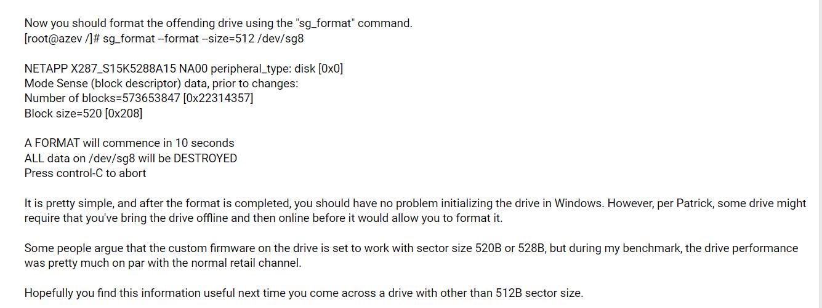The height and width of the screenshot is (308, 822).
Task: Click the closing sentence starting "Hopefully you find"
Action: coord(304,293)
